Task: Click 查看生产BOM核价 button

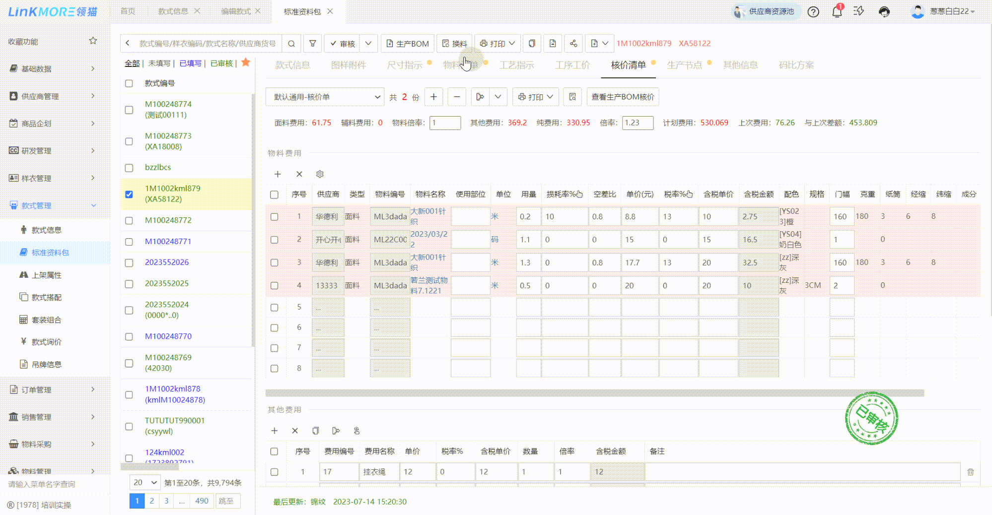Action: click(x=623, y=97)
